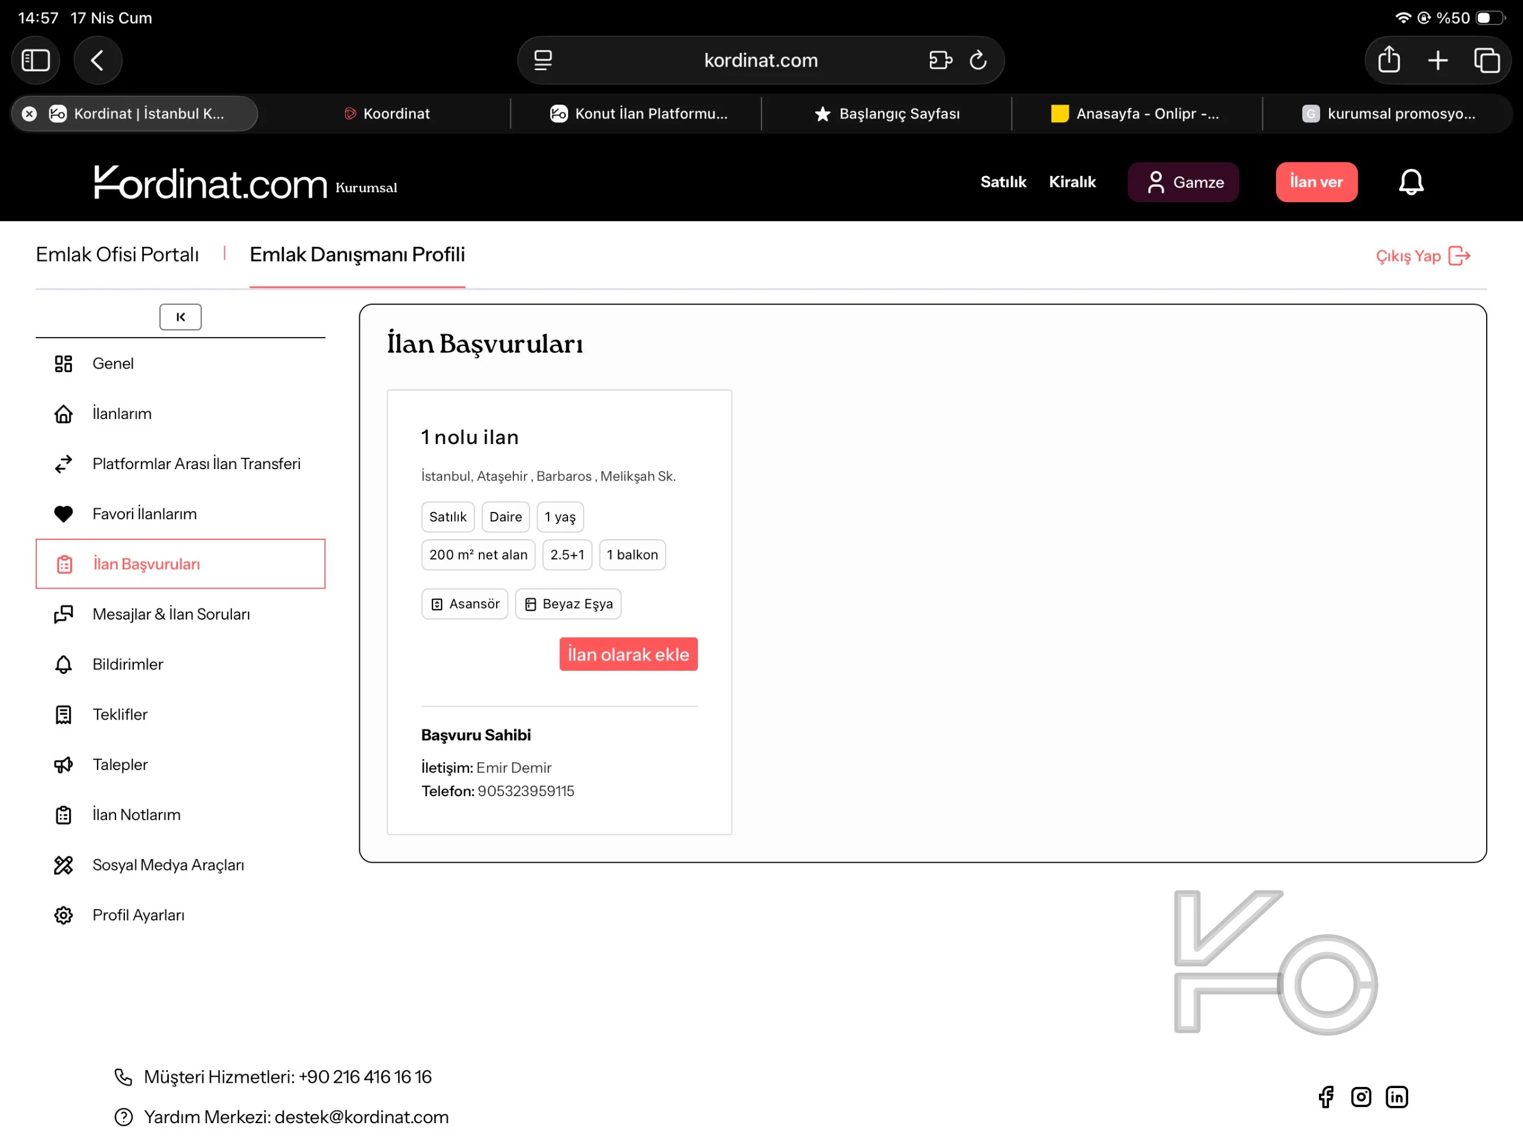Open the Instagram social icon
1523x1141 pixels.
(x=1361, y=1096)
